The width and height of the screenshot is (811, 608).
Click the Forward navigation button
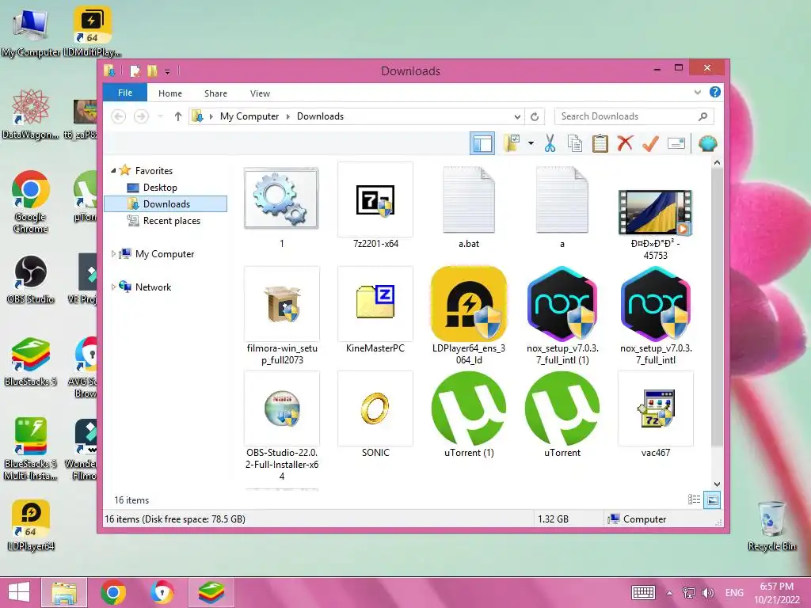[141, 116]
